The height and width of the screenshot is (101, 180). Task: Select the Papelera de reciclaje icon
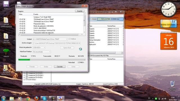[x=172, y=86]
